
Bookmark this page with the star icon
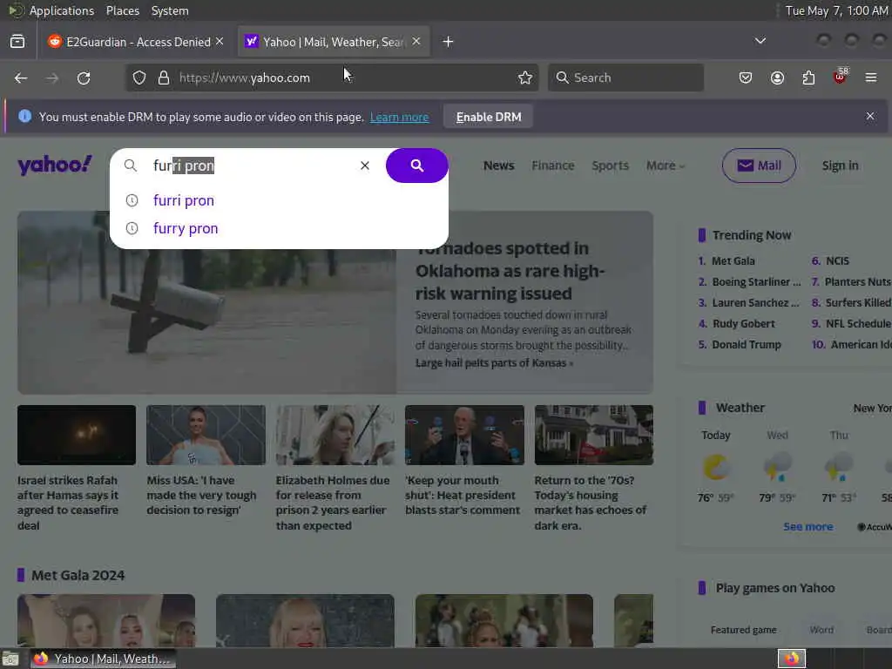[525, 78]
